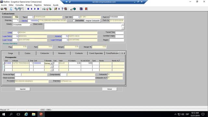This screenshot has height=117, width=208.
Task: Open Internet Explorer from the taskbar
Action: pyautogui.click(x=26, y=114)
